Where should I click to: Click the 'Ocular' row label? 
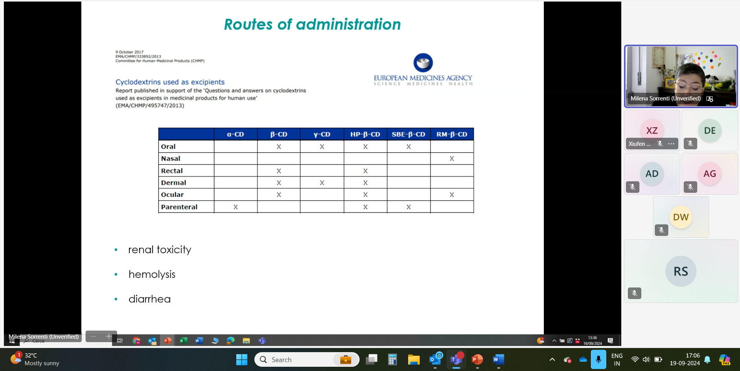point(172,195)
